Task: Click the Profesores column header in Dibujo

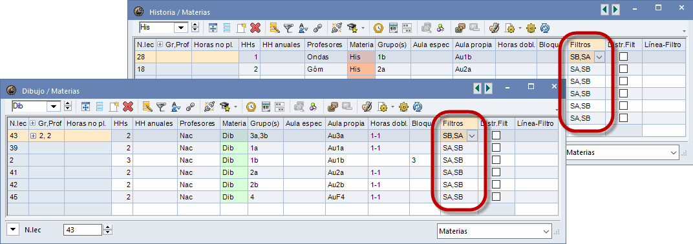Action: (x=198, y=123)
